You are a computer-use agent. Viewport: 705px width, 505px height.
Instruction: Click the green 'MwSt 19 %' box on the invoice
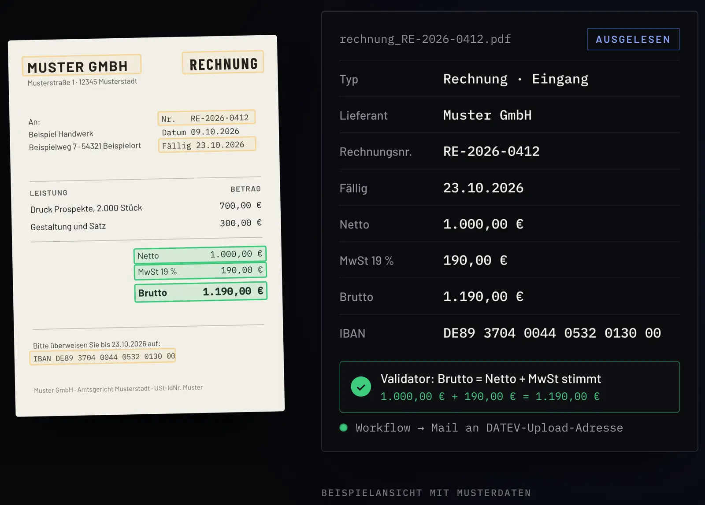(x=200, y=271)
